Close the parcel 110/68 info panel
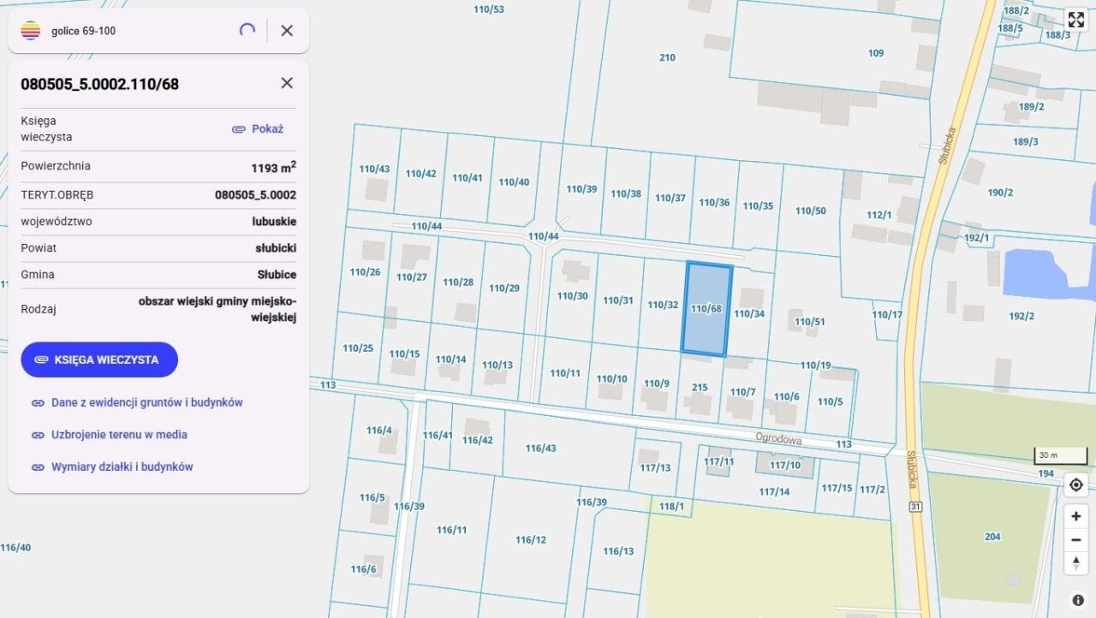 [x=287, y=83]
